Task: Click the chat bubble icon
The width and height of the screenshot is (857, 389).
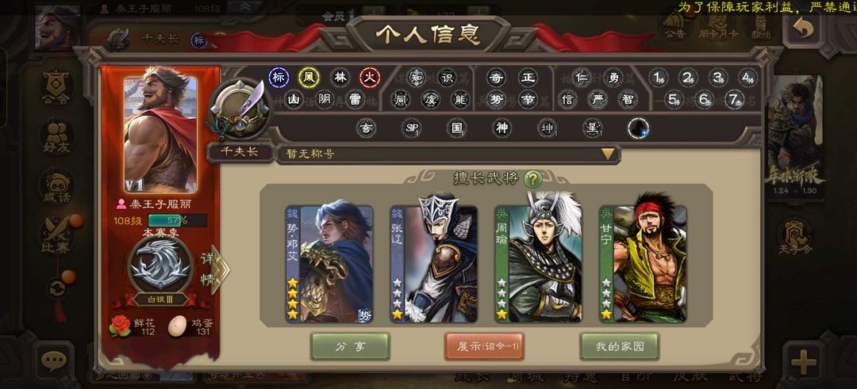Action: pyautogui.click(x=54, y=360)
